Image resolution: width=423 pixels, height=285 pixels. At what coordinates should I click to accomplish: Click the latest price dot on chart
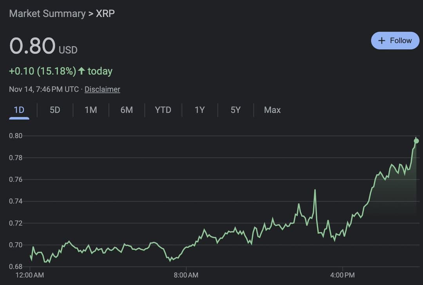[416, 141]
